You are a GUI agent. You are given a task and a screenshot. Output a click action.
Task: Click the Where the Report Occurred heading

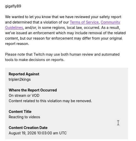tap(33, 90)
